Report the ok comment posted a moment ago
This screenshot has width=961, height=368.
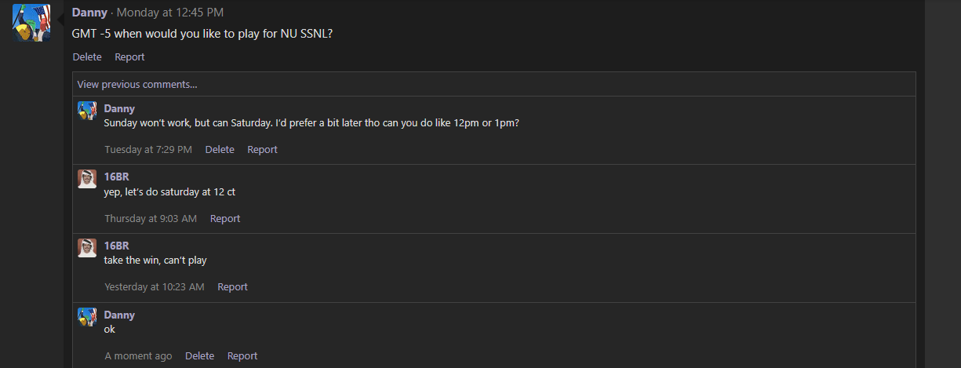click(x=242, y=355)
